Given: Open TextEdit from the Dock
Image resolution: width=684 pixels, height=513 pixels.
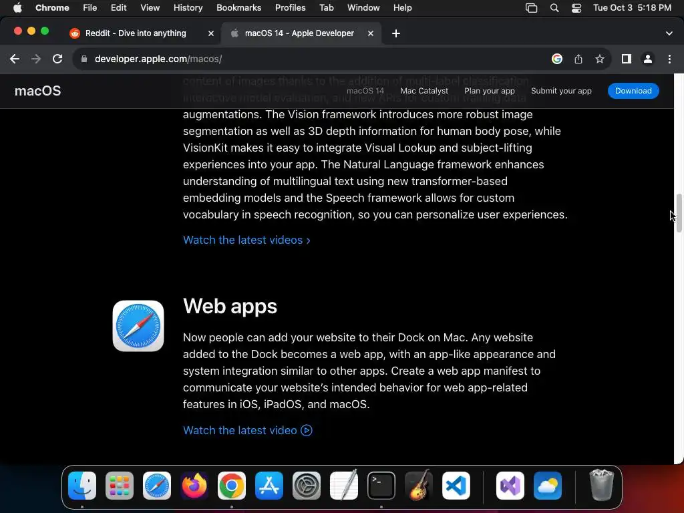Looking at the screenshot, I should point(344,486).
